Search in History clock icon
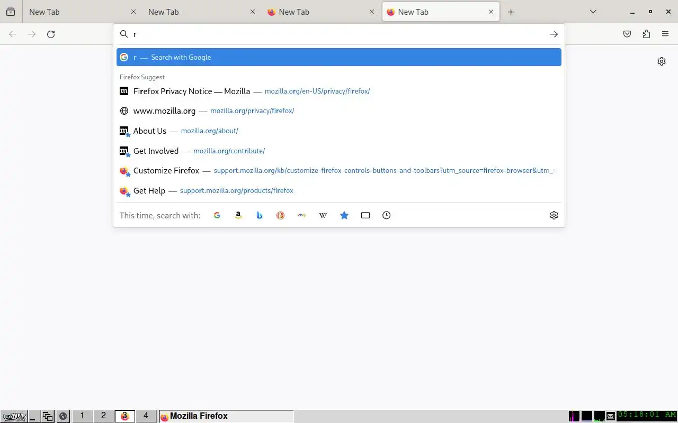Image resolution: width=678 pixels, height=423 pixels. point(387,215)
